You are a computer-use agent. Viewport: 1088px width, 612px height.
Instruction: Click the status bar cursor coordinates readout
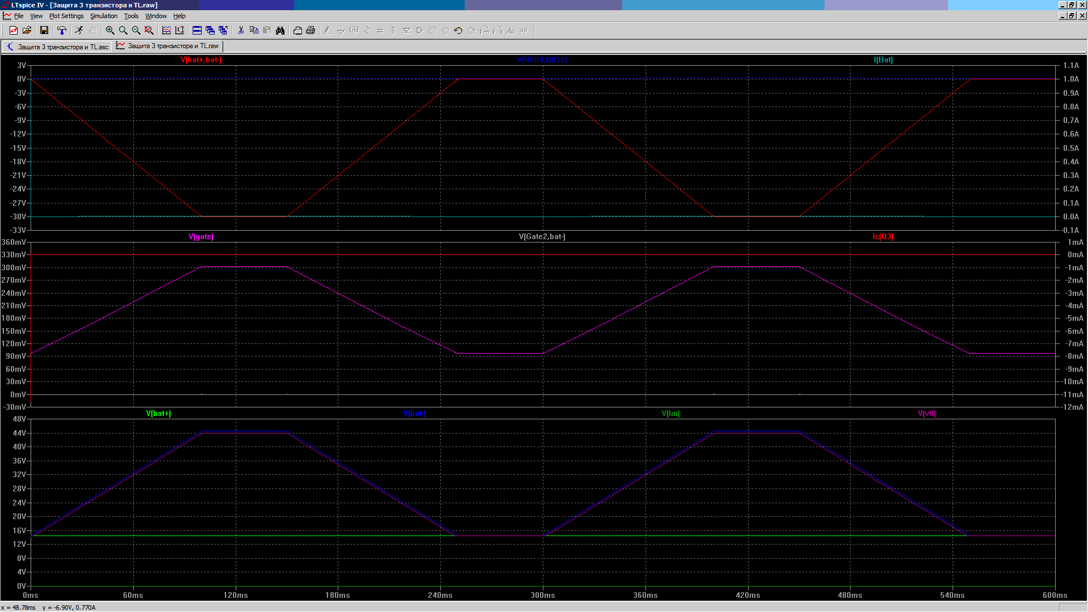point(49,607)
